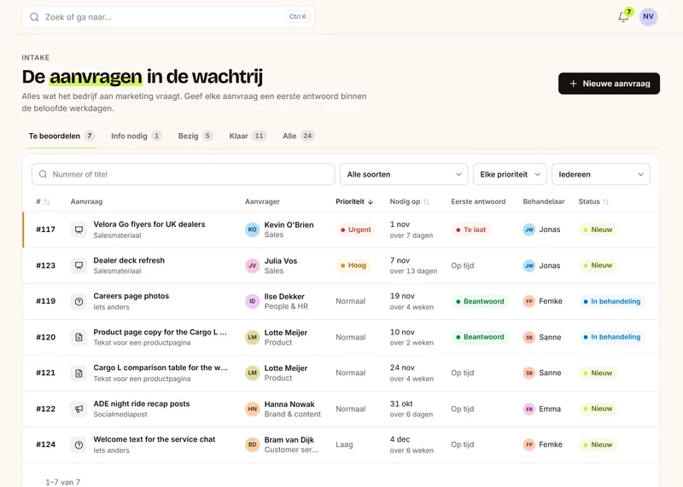
Task: Click the Eerste antwoord column header
Action: pos(478,201)
